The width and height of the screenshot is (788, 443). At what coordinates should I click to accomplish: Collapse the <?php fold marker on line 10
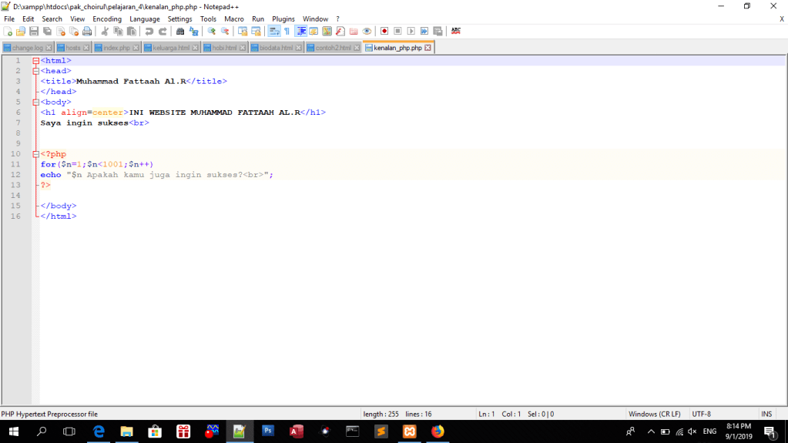click(35, 154)
